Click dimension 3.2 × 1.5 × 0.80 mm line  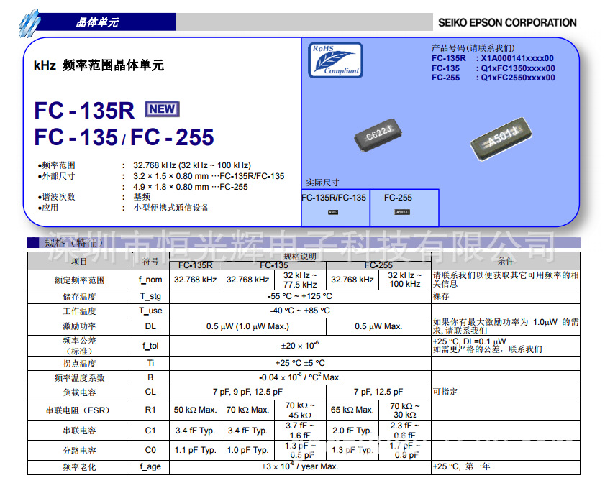click(x=209, y=176)
